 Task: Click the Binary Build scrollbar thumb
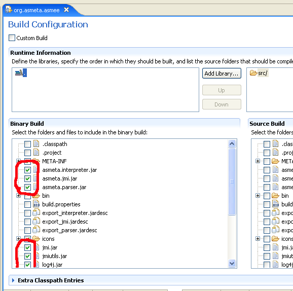point(232,181)
